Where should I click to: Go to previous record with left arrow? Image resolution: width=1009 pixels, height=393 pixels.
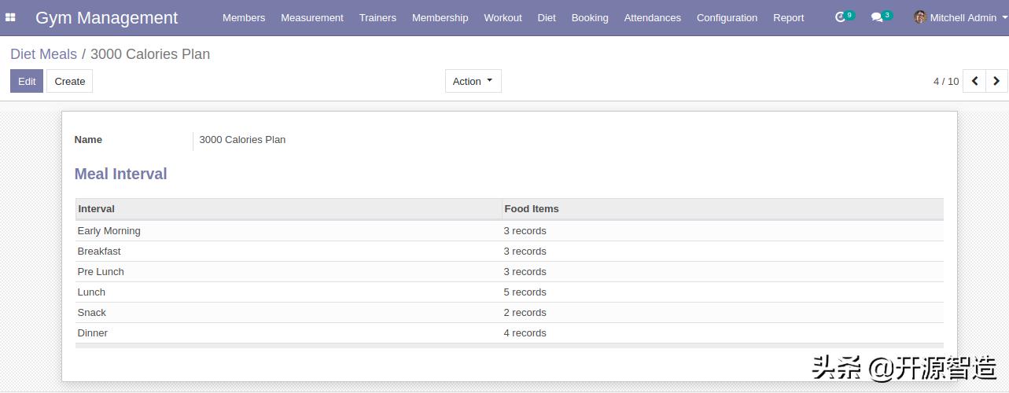pyautogui.click(x=974, y=81)
